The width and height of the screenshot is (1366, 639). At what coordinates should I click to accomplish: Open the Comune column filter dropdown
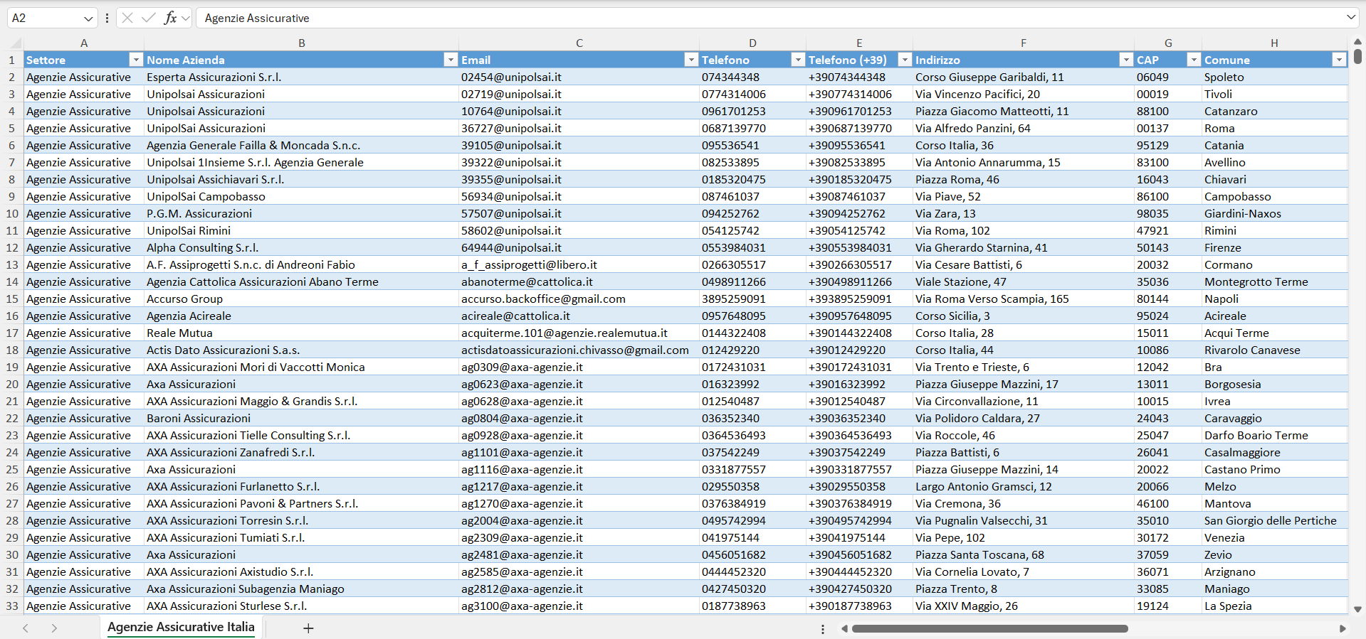pyautogui.click(x=1339, y=60)
